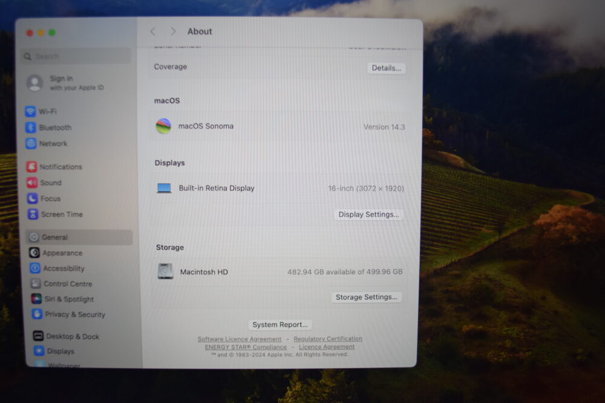Select General in the sidebar label
This screenshot has height=403, width=605.
point(55,237)
